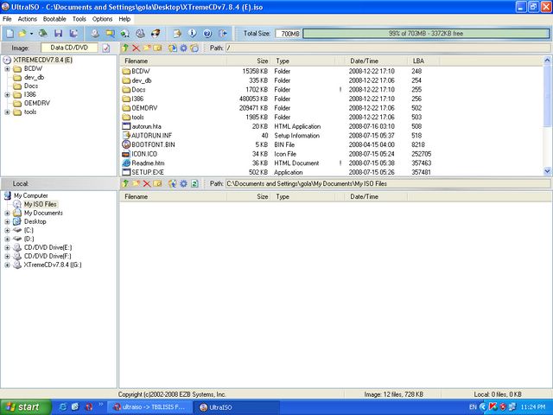Click the Up folder arrow in Image toolbar
The image size is (553, 415).
124,48
